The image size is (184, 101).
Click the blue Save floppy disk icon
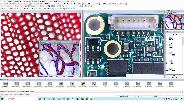click(7, 3)
